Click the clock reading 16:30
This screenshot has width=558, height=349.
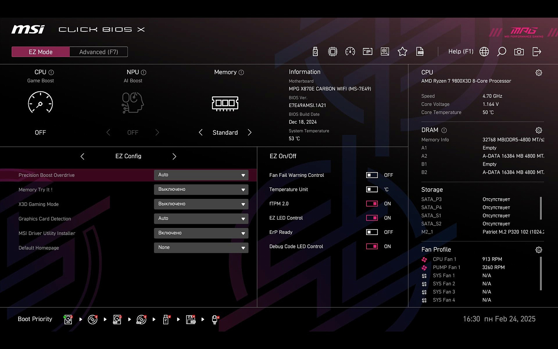471,319
